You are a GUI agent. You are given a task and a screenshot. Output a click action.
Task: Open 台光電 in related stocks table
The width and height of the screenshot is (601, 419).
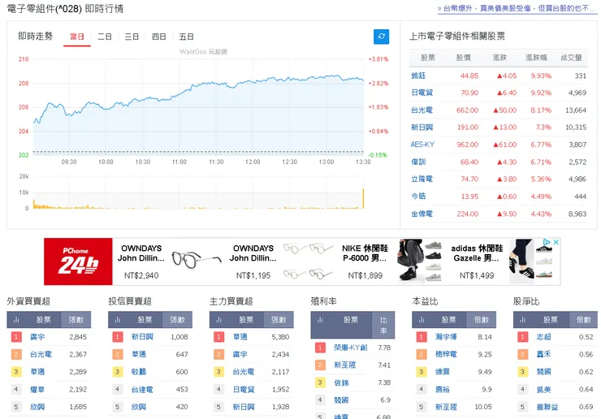point(422,110)
